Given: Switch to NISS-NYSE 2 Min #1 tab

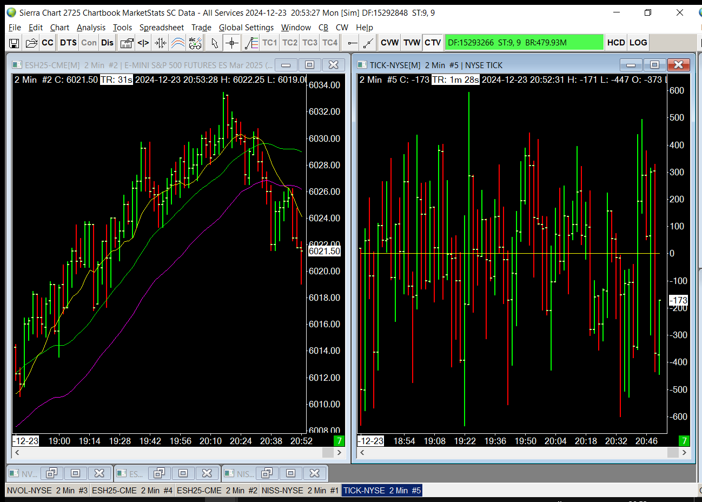Looking at the screenshot, I should [x=300, y=491].
